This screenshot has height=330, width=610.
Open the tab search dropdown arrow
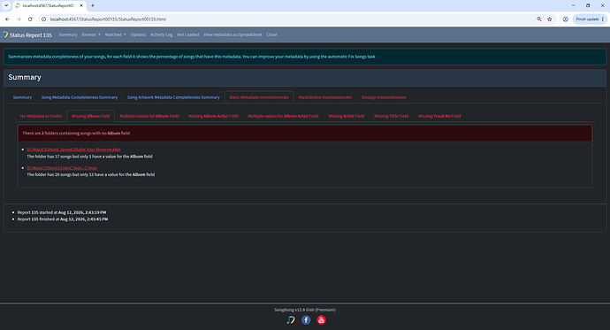[x=6, y=5]
